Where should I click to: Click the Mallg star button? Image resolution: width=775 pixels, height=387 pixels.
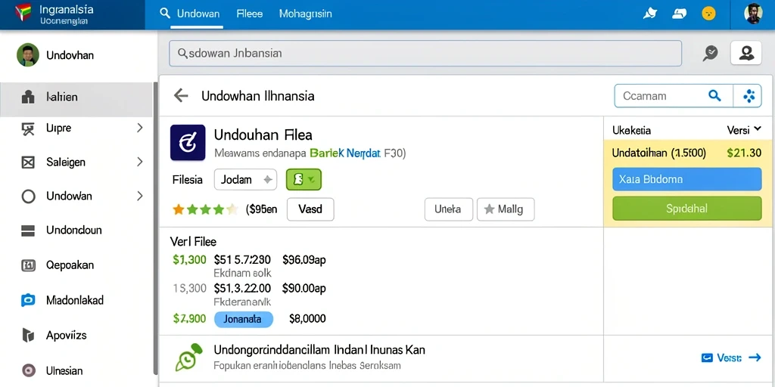(x=506, y=209)
